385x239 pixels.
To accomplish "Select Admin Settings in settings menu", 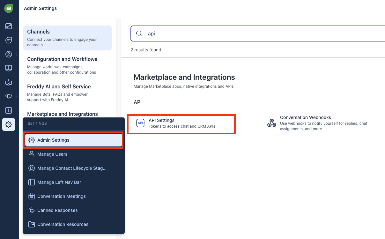I will point(73,140).
